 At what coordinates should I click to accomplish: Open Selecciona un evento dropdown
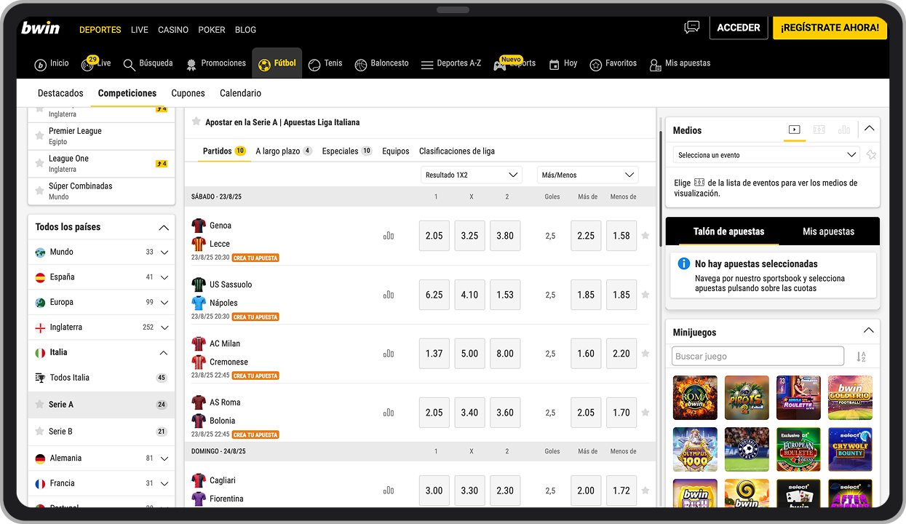click(x=766, y=155)
